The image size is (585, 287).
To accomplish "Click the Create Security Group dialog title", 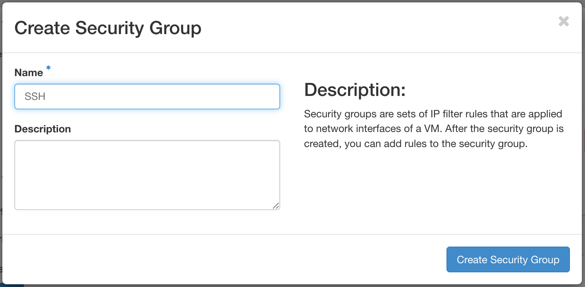I will click(108, 28).
